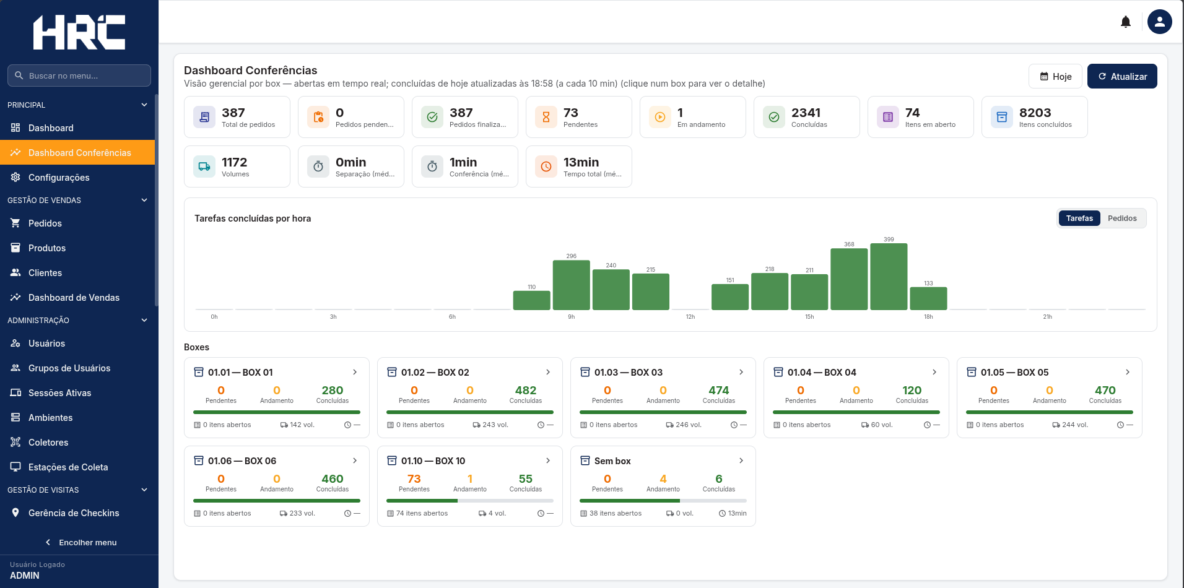Click the Pedidos finalizados check icon

432,117
